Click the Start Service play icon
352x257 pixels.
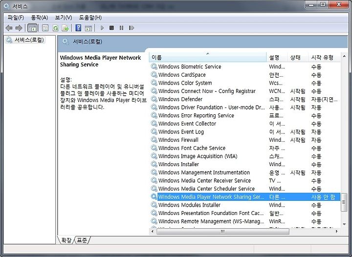point(102,28)
